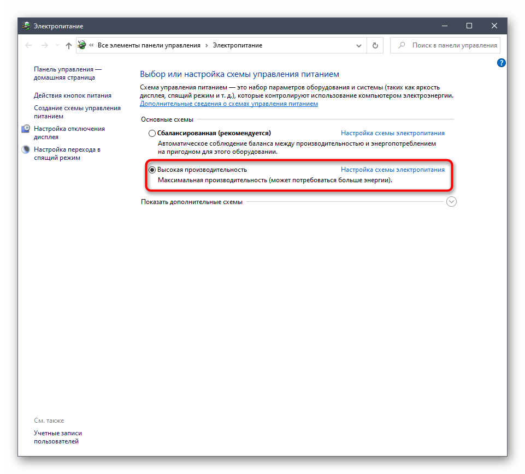The width and height of the screenshot is (525, 474).
Task: Open Настройка схемы электропитания for balanced plan
Action: coord(392,133)
